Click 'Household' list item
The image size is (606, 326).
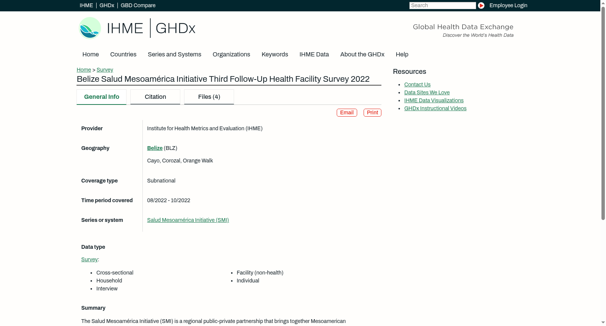click(x=109, y=281)
